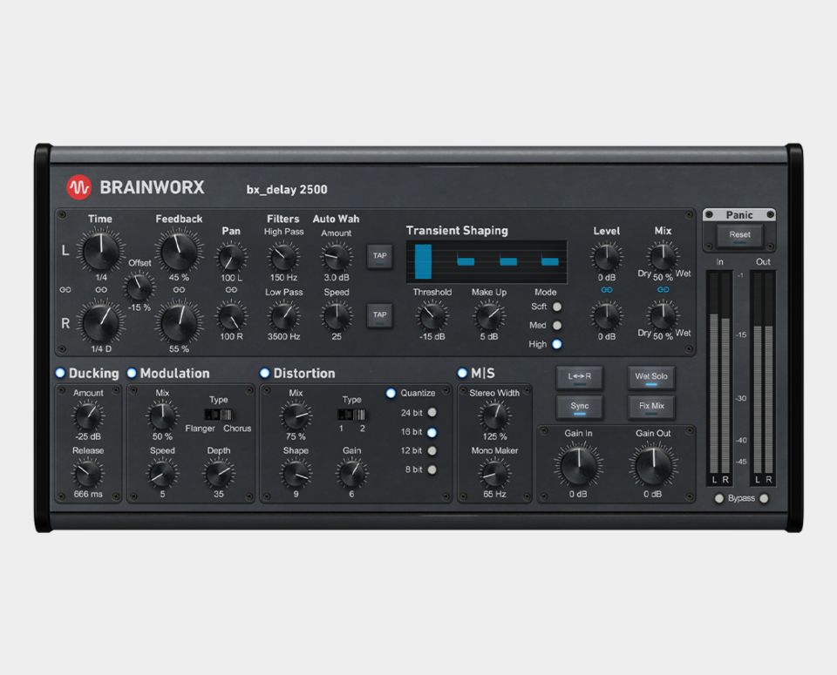Switch the Flanger/Chorus type selector
This screenshot has height=675, width=837.
[x=218, y=415]
